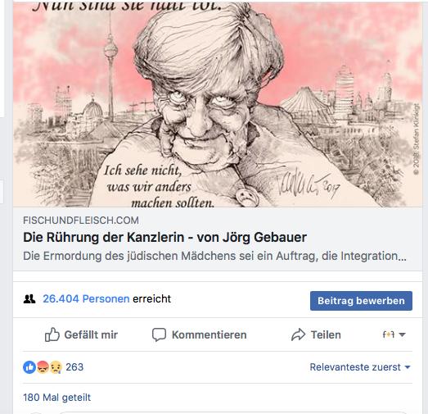Open the 180 Mal geteilt shares link
Image resolution: width=428 pixels, height=414 pixels.
[x=56, y=398]
